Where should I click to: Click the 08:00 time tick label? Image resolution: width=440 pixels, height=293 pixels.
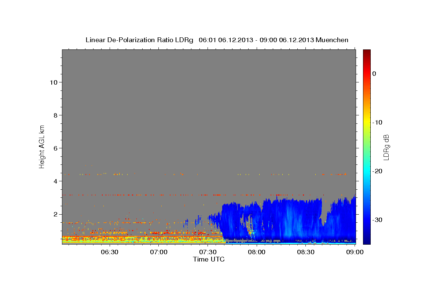tap(257, 252)
